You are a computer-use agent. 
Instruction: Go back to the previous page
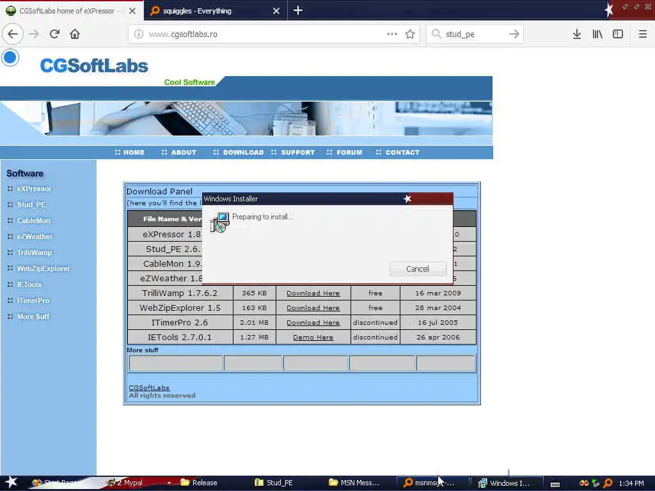pos(13,34)
